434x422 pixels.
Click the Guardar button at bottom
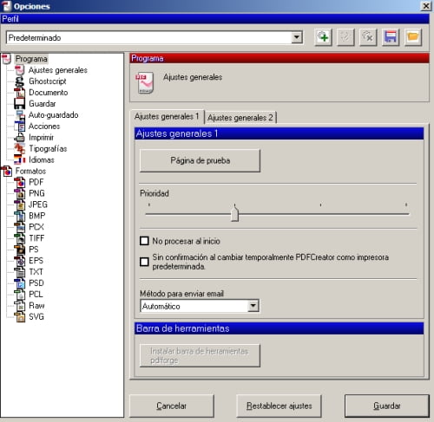click(387, 406)
